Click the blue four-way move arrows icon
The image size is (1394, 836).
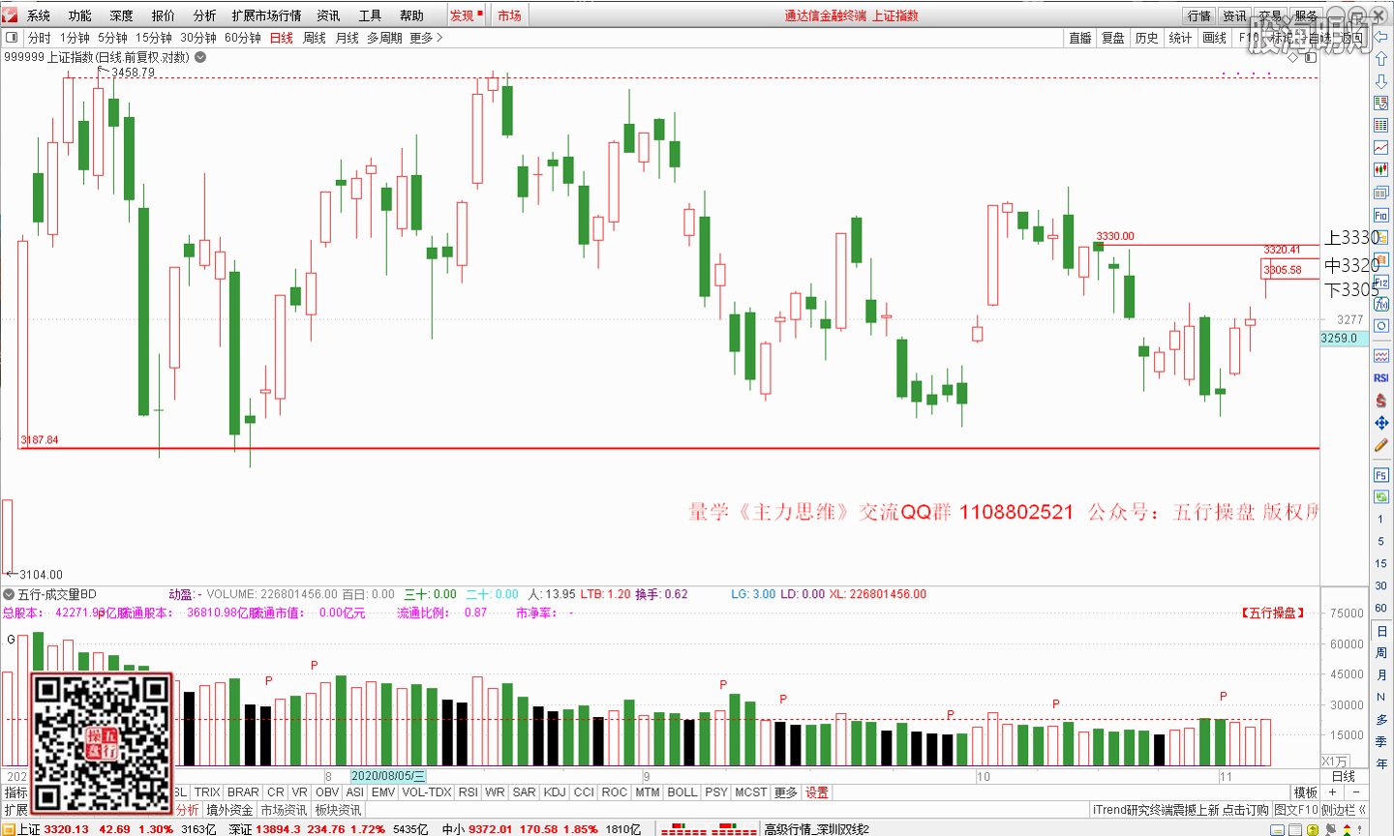(1380, 423)
